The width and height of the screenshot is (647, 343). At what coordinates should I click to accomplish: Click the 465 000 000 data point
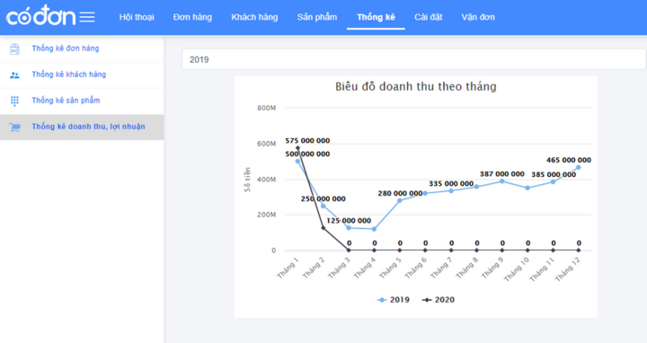[578, 167]
